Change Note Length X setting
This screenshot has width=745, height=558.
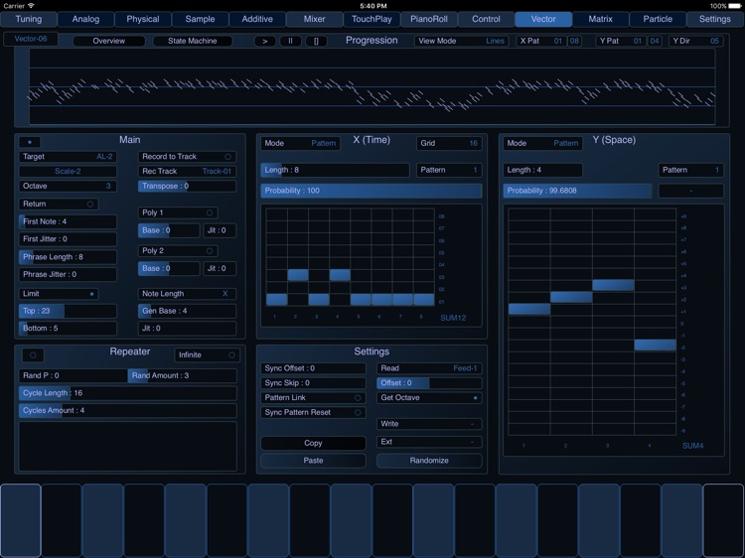(187, 294)
